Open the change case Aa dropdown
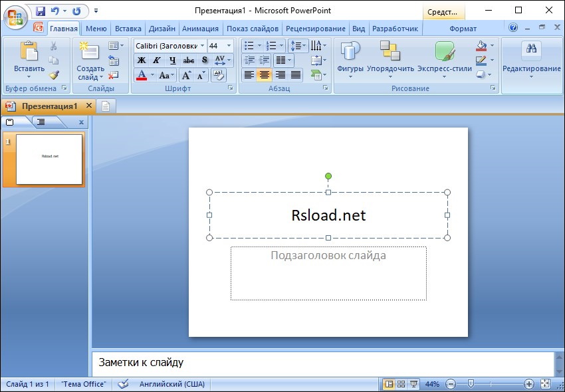The height and width of the screenshot is (392, 565). 167,75
